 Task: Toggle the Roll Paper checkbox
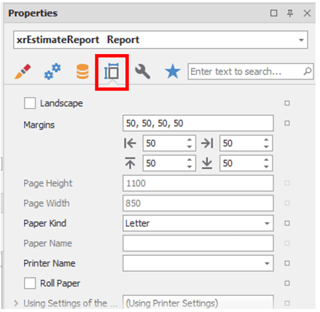[x=30, y=283]
